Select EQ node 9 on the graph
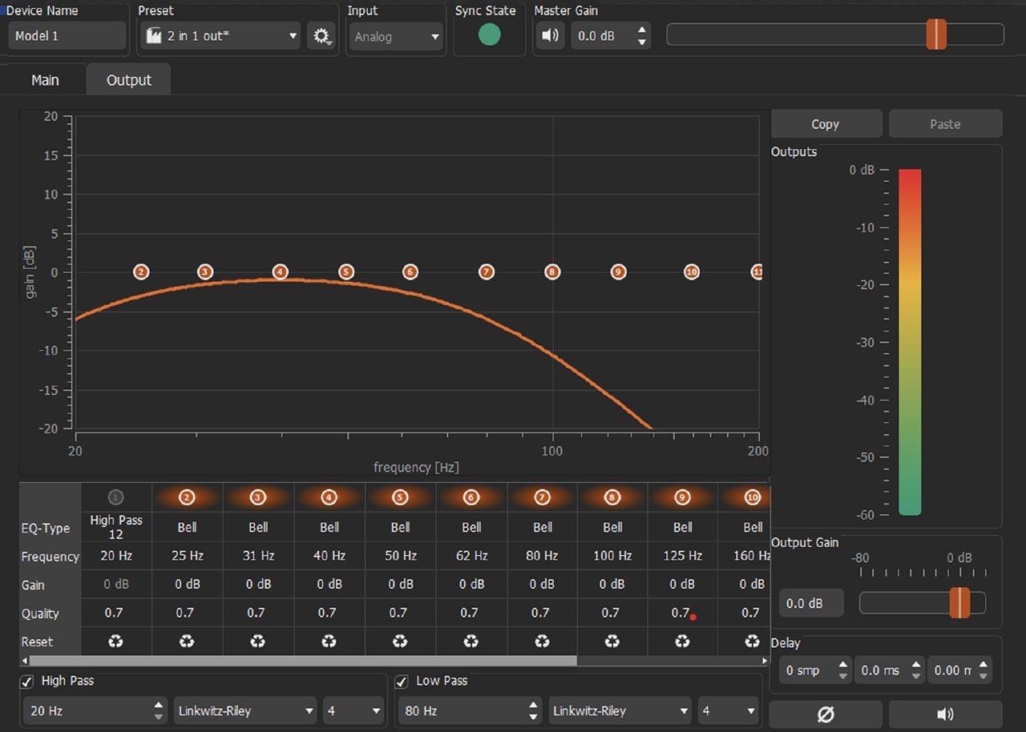The image size is (1026, 732). (x=618, y=272)
